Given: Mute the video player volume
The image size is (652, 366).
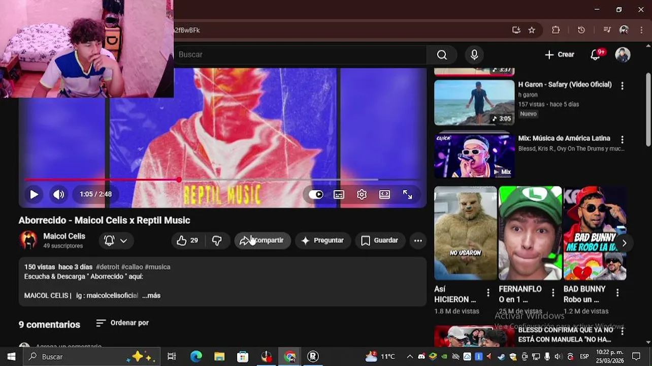Looking at the screenshot, I should [x=59, y=194].
